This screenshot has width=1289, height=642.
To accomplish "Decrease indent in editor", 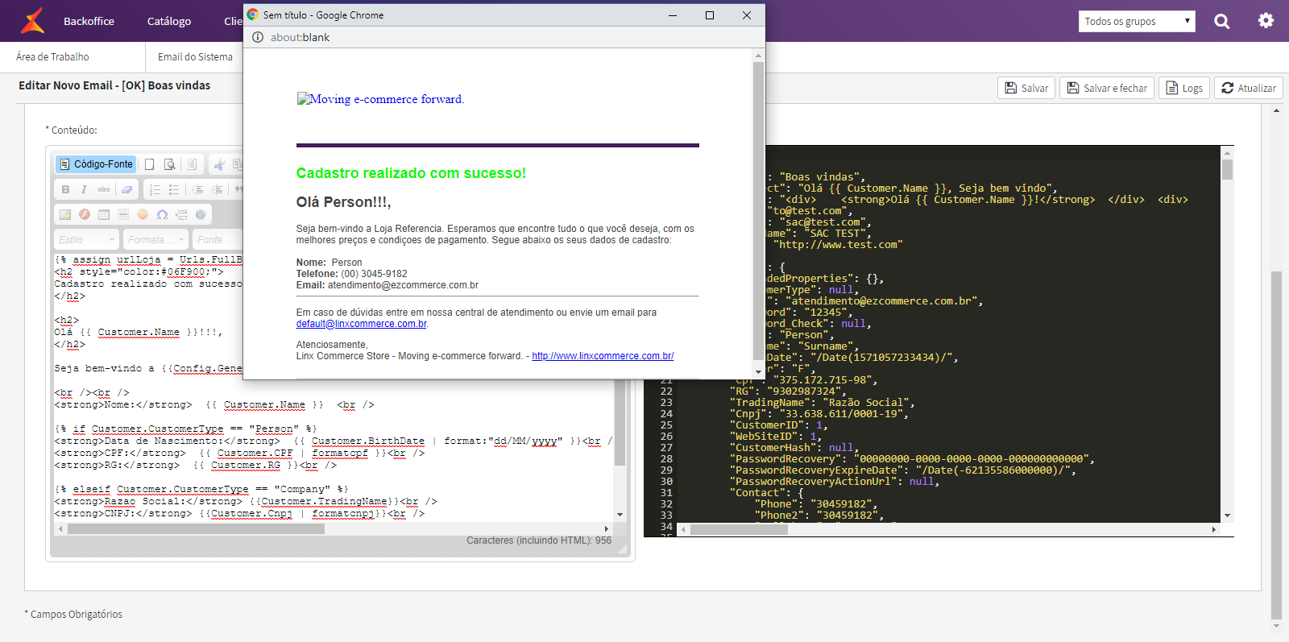I will click(x=197, y=189).
